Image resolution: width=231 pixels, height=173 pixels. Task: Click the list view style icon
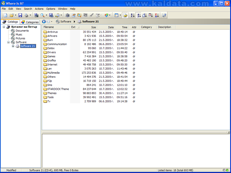pyautogui.click(x=116, y=15)
